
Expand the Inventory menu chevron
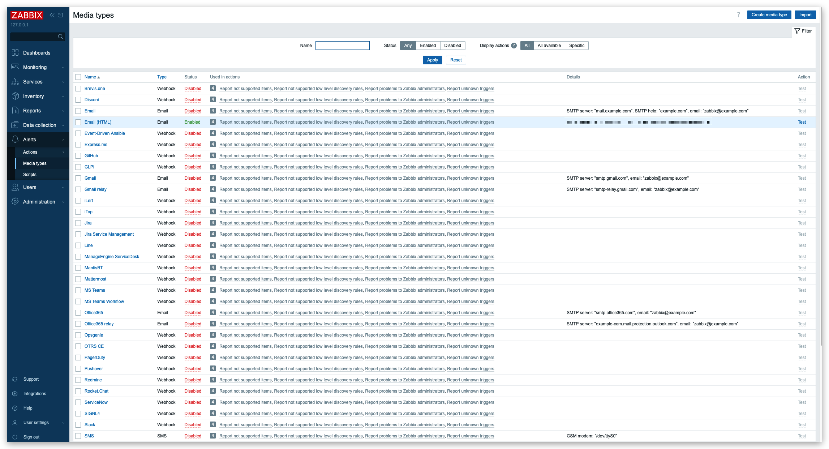coord(63,97)
